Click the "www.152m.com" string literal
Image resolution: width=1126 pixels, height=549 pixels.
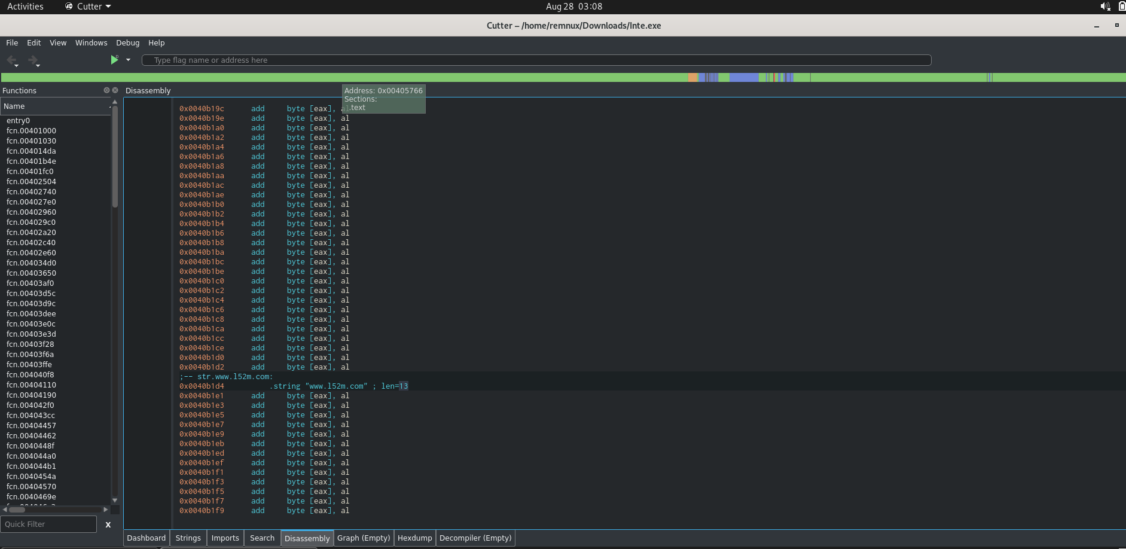click(x=336, y=386)
